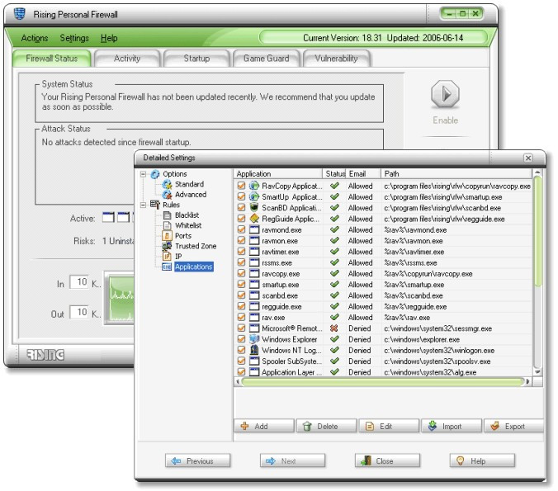The image size is (558, 491).
Task: Toggle the rssms.exe checkbox
Action: coord(241,262)
